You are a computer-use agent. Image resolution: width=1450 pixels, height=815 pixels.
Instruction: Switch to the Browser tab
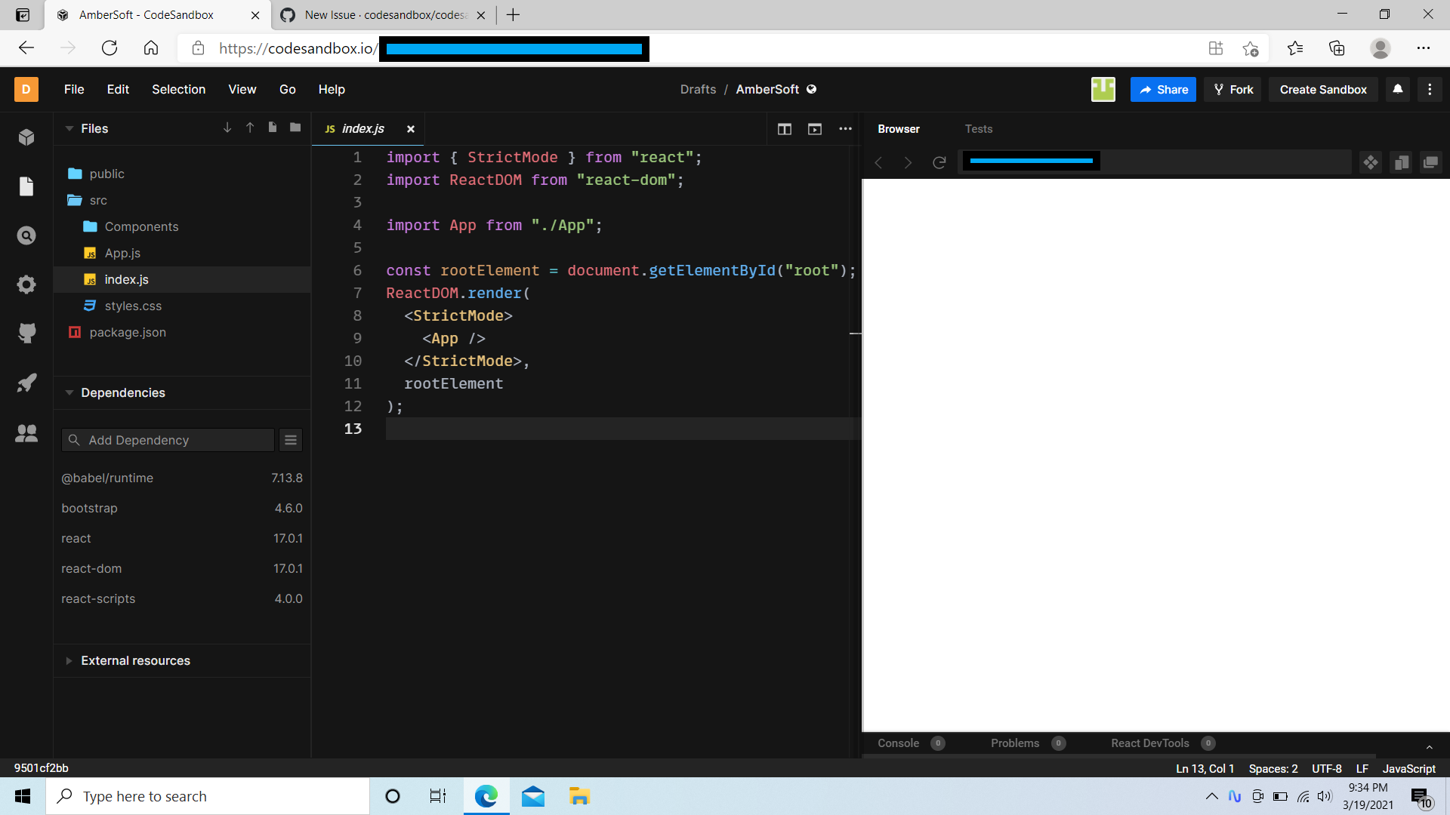pyautogui.click(x=899, y=129)
